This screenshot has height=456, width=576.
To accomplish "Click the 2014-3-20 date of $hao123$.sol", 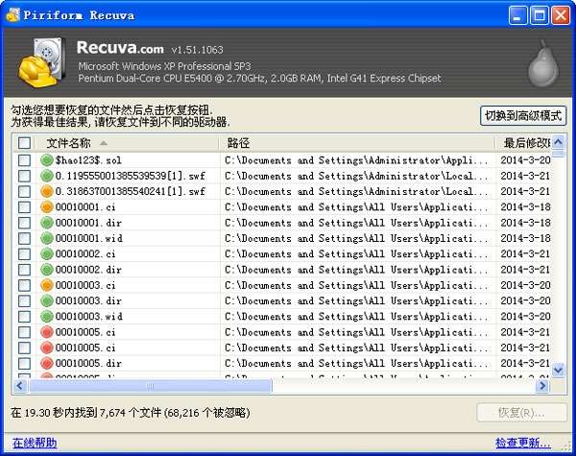I will point(525,160).
